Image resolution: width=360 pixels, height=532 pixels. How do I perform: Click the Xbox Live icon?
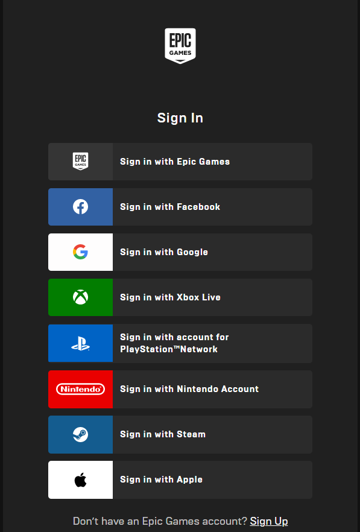80,297
